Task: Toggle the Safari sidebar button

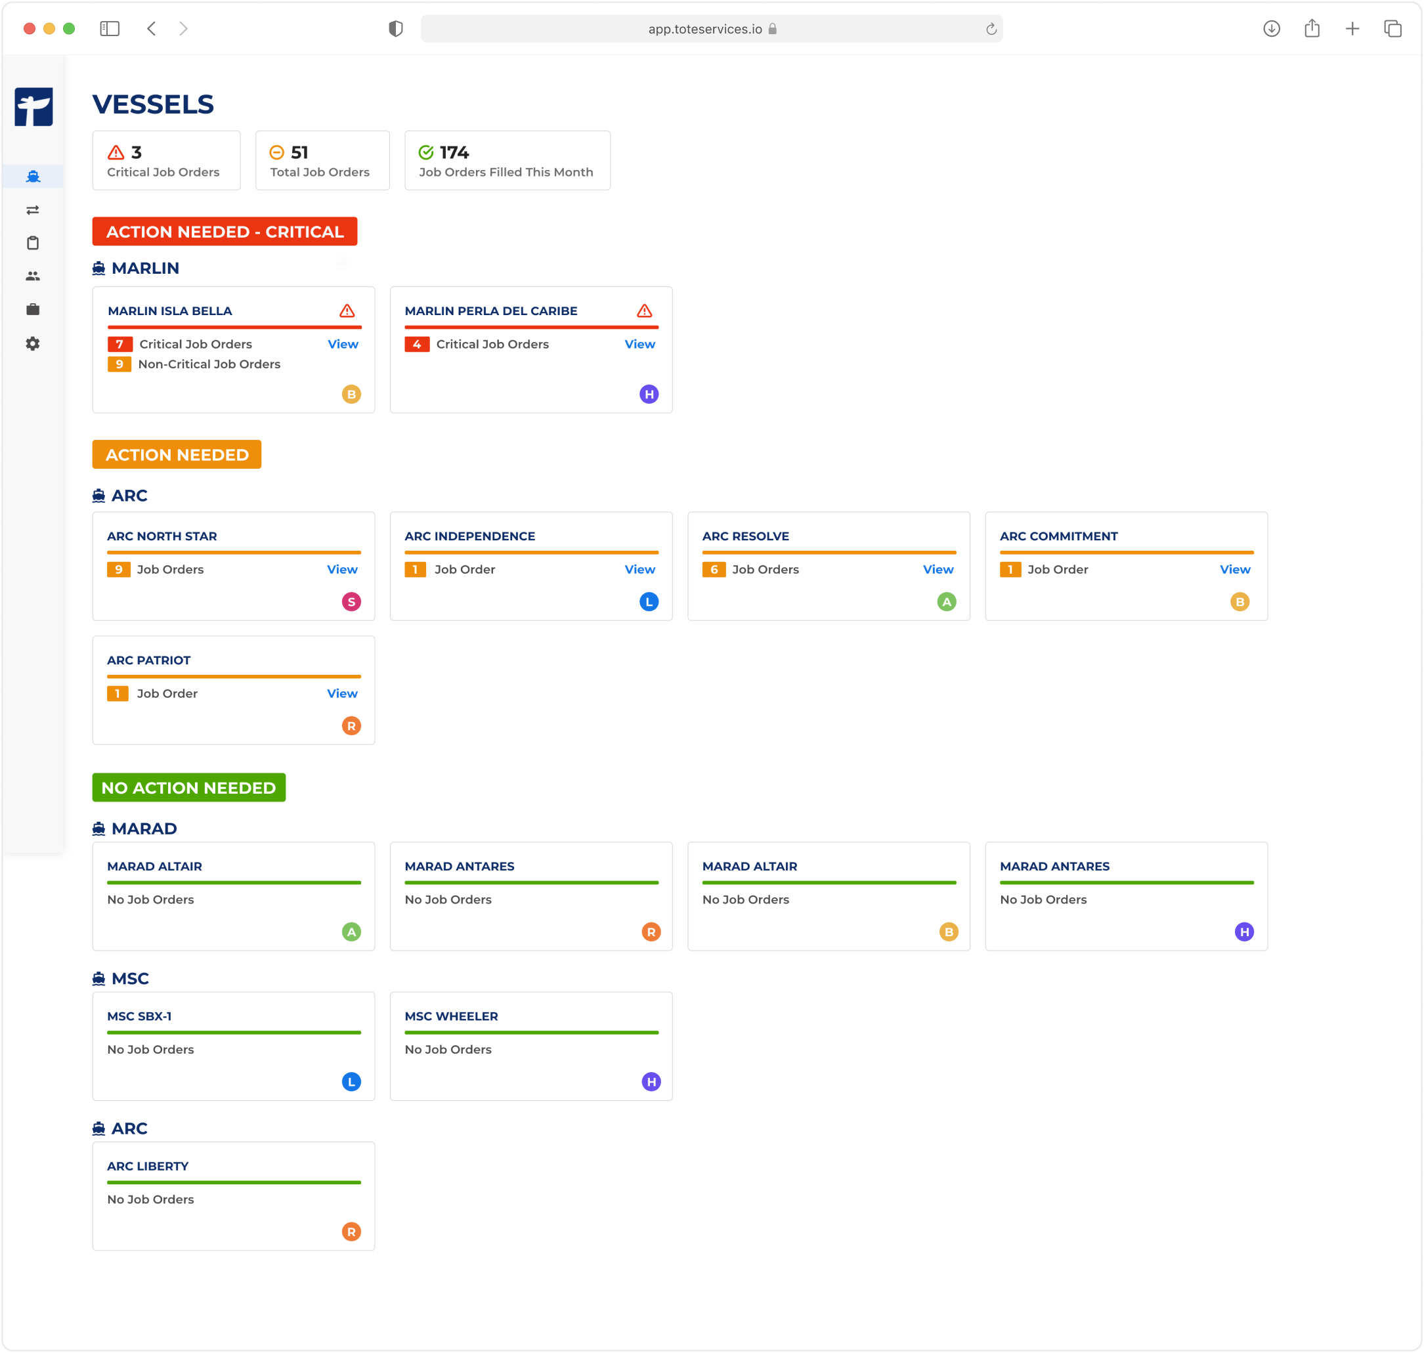Action: point(110,29)
